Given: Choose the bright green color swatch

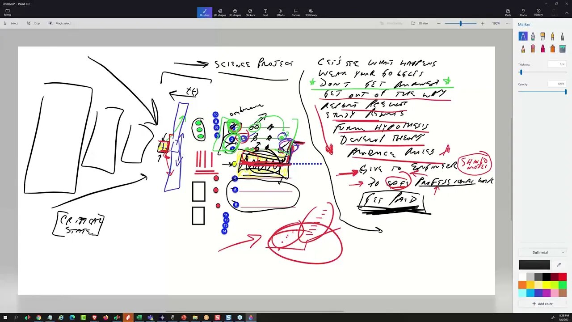Looking at the screenshot, I should 562,285.
